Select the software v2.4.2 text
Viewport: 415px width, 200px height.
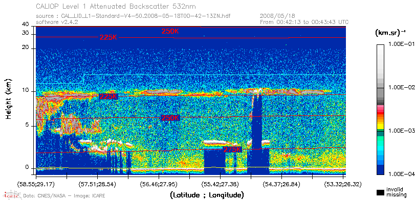point(57,22)
